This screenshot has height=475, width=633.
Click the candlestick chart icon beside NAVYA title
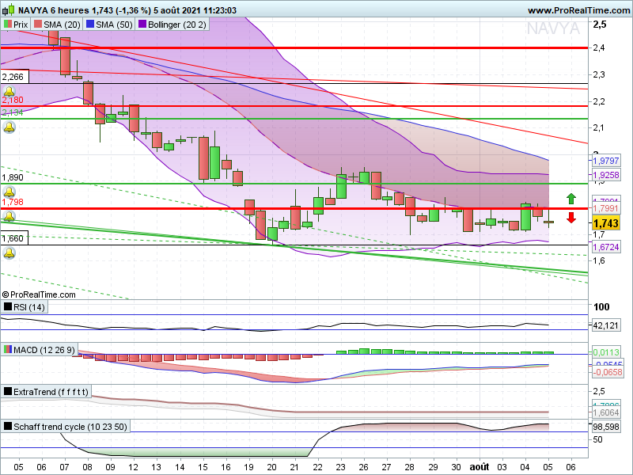point(9,9)
